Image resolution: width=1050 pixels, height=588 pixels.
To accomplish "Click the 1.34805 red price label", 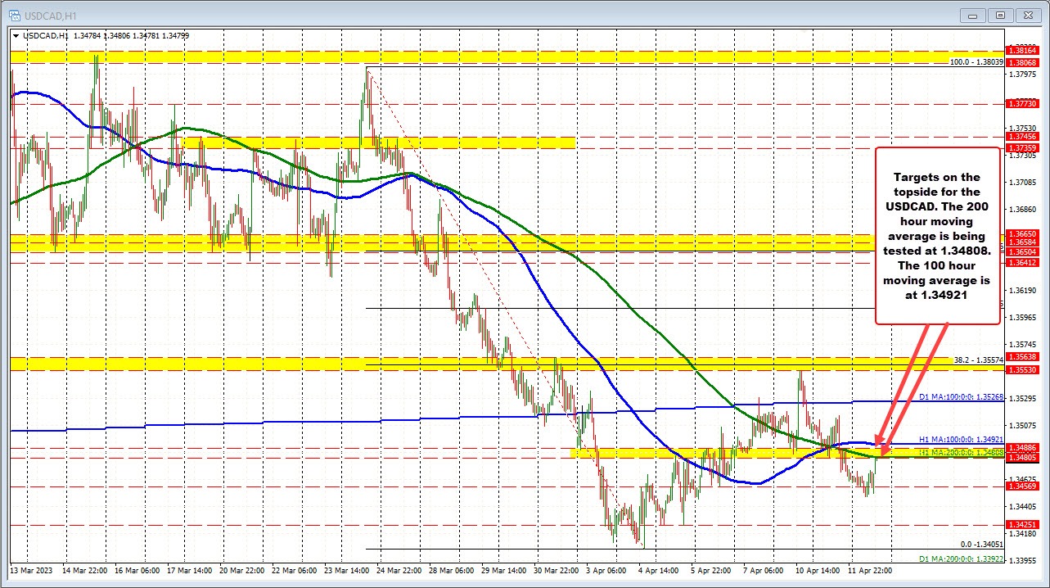I will 1023,458.
